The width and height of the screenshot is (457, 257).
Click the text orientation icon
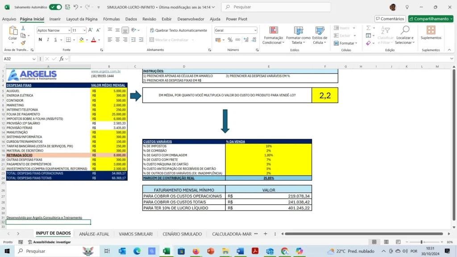pyautogui.click(x=134, y=30)
